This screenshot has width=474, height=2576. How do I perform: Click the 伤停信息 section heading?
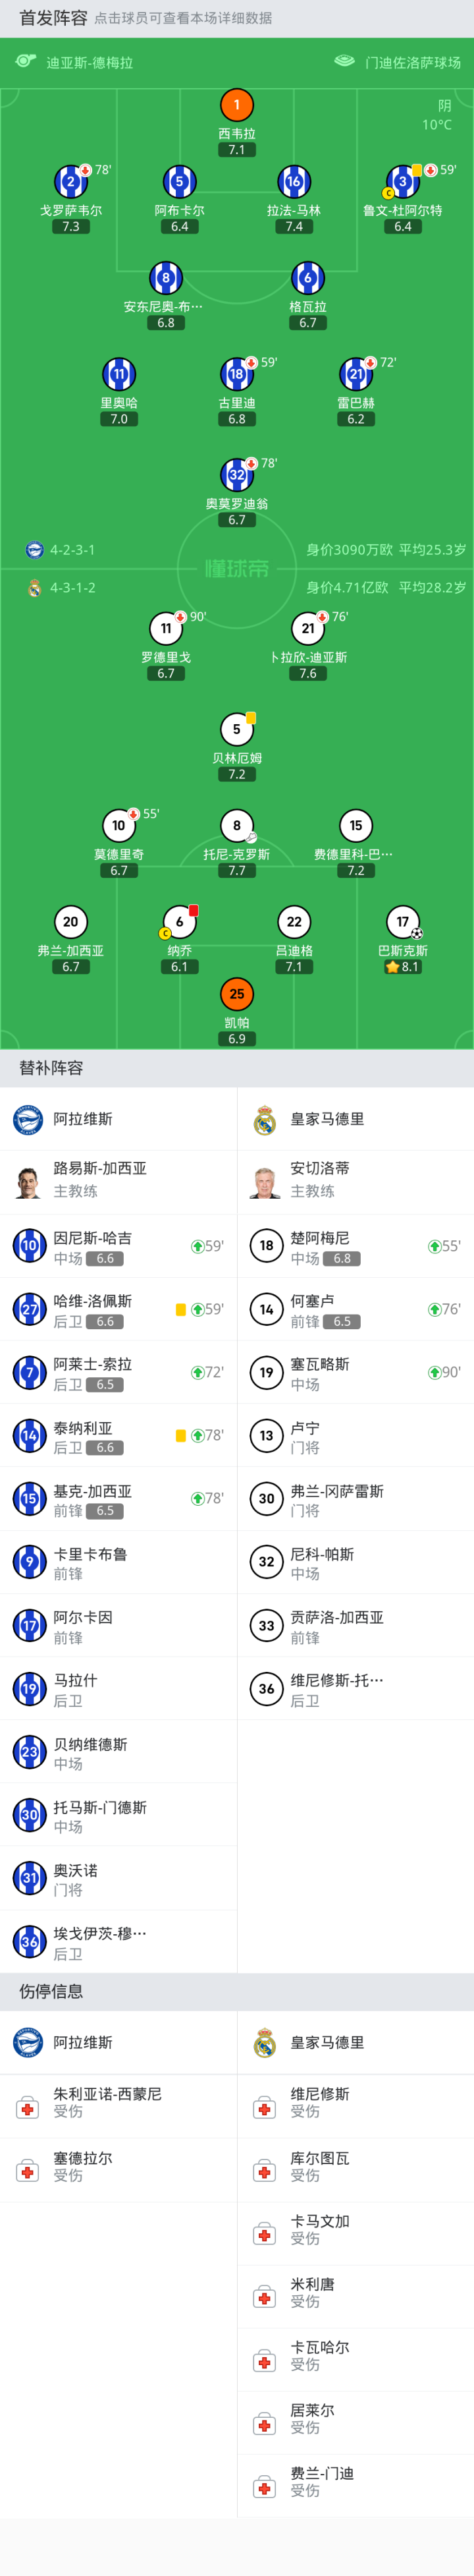pyautogui.click(x=51, y=1991)
